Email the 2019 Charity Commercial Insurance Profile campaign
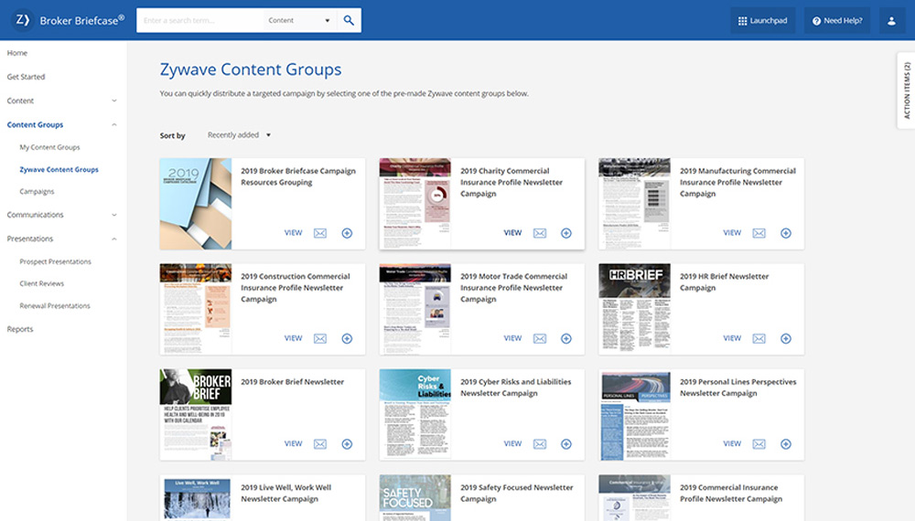The image size is (915, 521). point(540,233)
